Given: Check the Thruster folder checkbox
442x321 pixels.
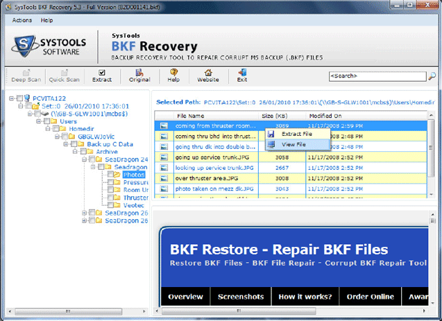Looking at the screenshot, I should [x=110, y=198].
